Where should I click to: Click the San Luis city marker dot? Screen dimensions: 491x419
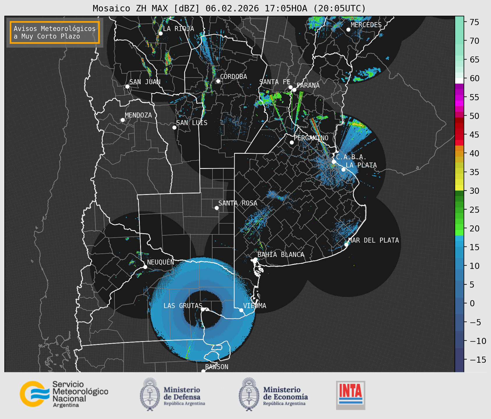point(174,127)
